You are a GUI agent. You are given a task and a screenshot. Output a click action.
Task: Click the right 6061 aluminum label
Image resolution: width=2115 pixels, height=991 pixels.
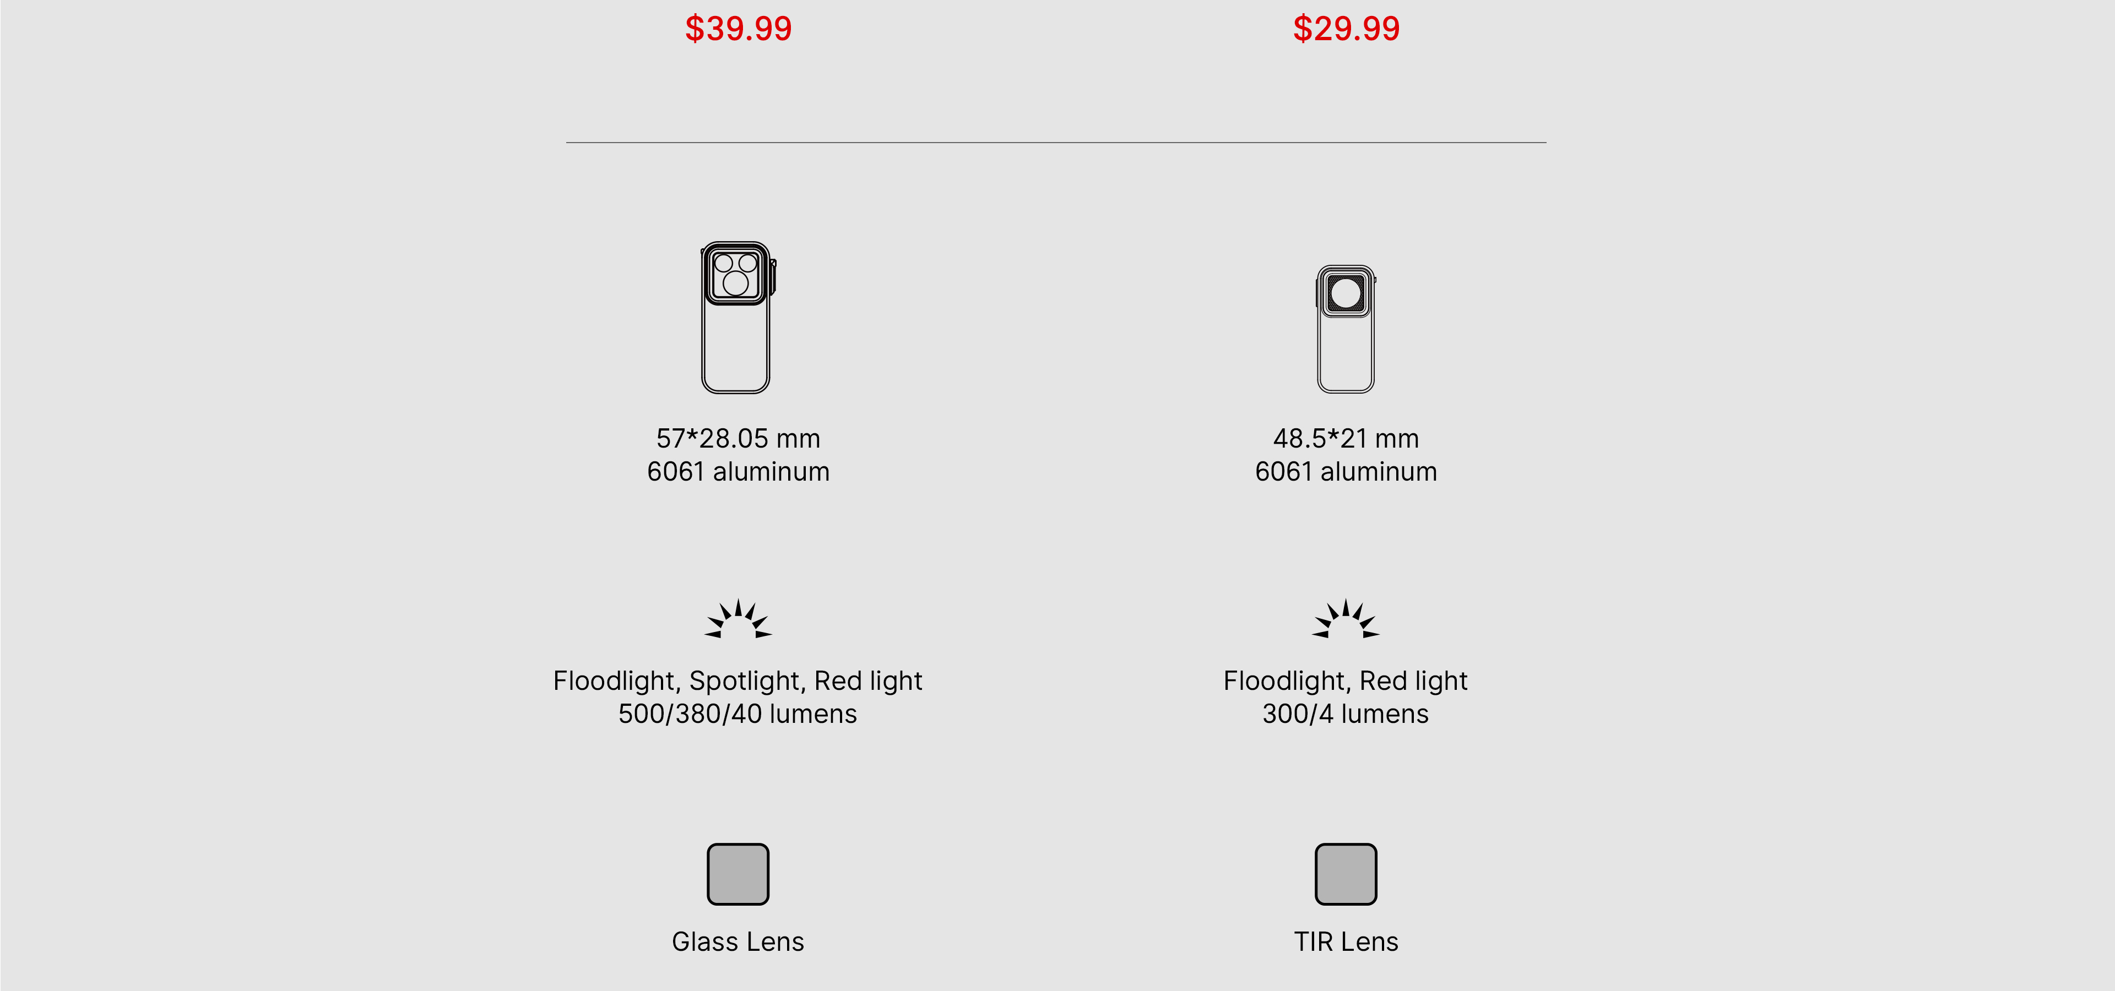(1346, 472)
